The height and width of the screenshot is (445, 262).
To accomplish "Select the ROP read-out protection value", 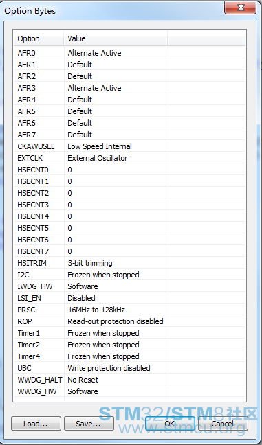I will [116, 321].
